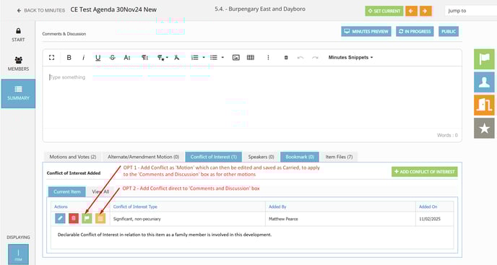The height and width of the screenshot is (265, 497).
Task: Click the Add Conflict of Interest button
Action: [x=425, y=172]
